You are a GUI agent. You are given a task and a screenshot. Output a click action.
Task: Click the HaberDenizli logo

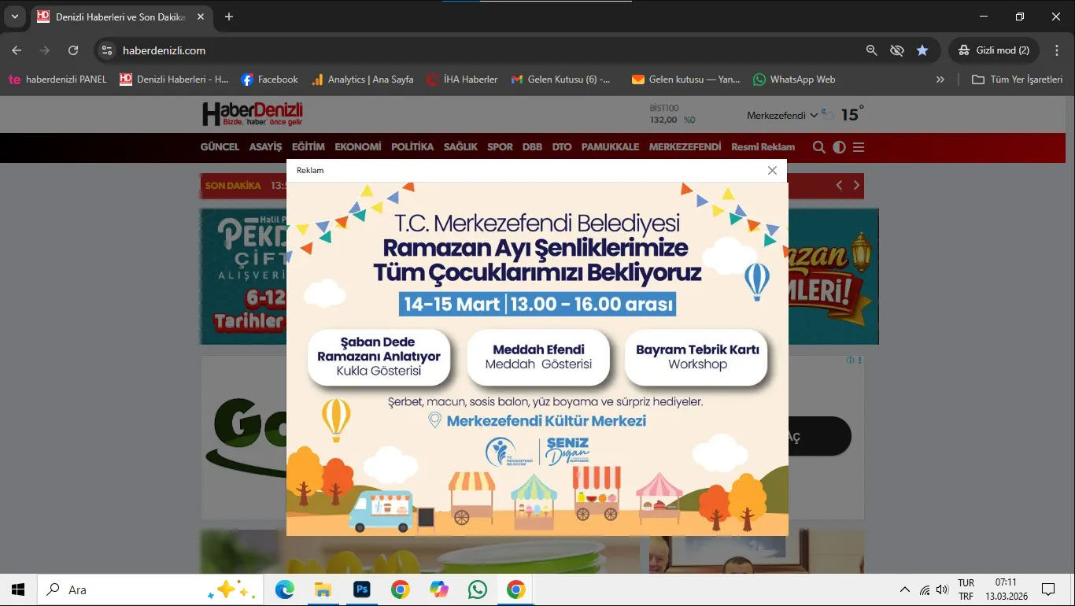click(x=252, y=114)
